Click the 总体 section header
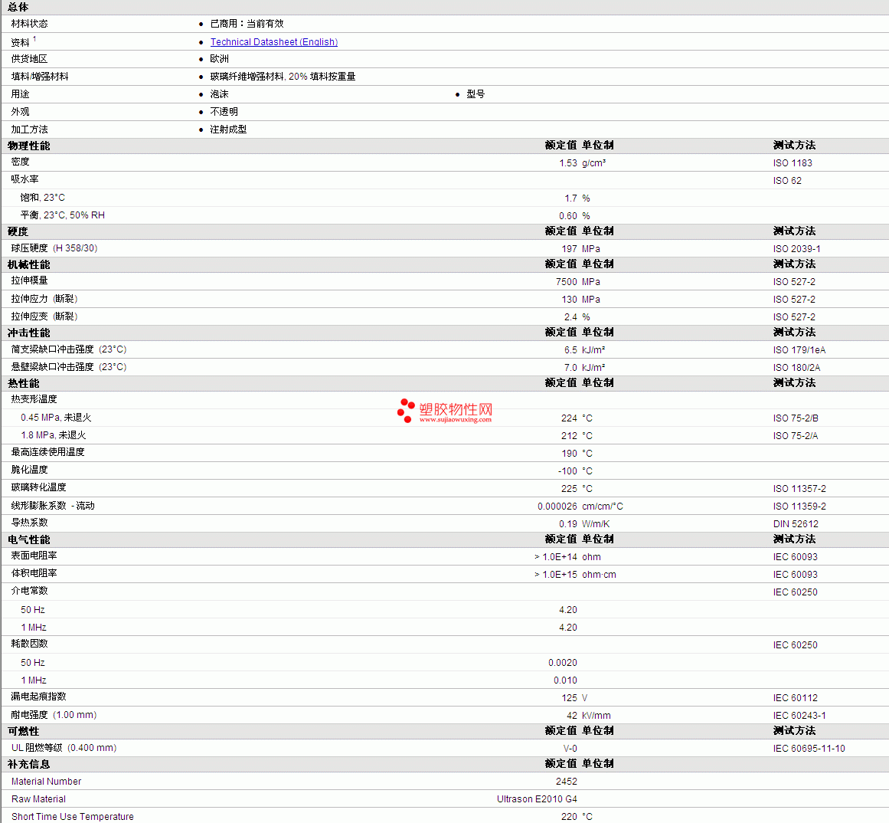Screen dimensions: 889x823 [x=18, y=7]
